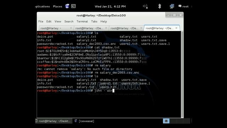227x128 pixels.
Task: Open the View menu
Action: 58,21
